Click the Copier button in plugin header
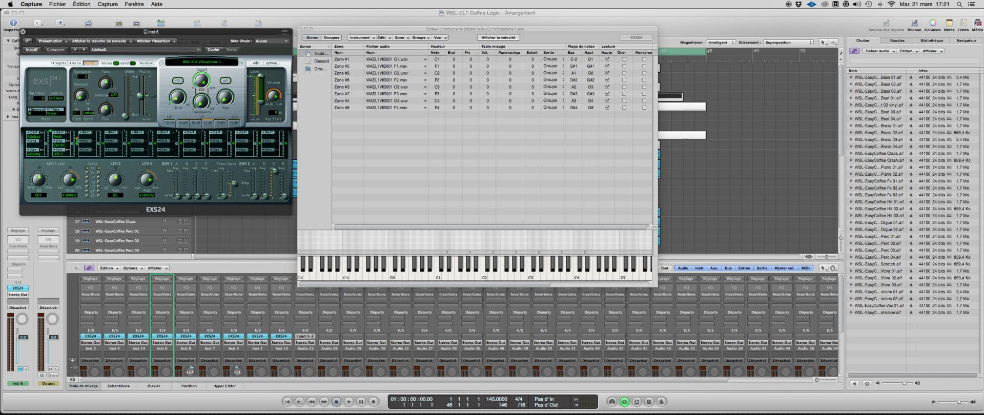 point(213,50)
